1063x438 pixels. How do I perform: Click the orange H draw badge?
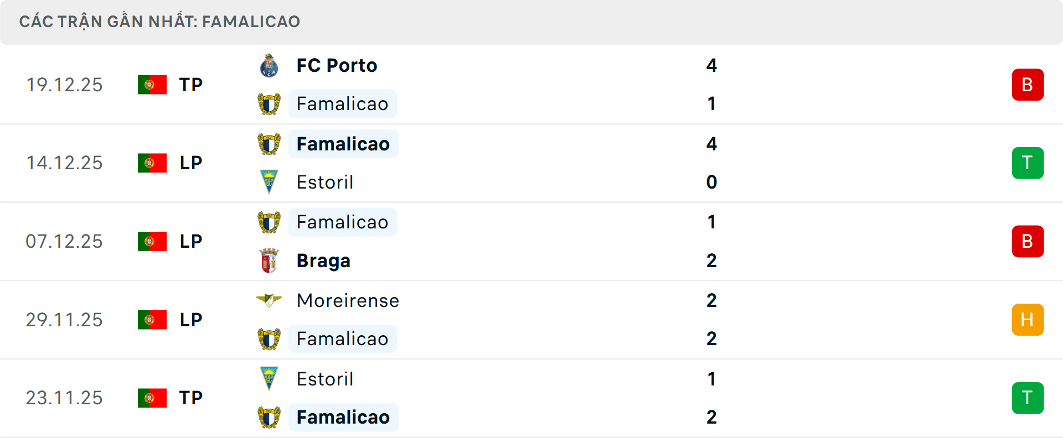tap(1028, 320)
